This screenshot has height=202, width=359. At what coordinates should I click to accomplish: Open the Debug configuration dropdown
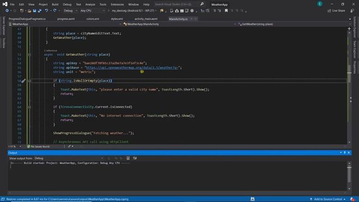pyautogui.click(x=71, y=11)
